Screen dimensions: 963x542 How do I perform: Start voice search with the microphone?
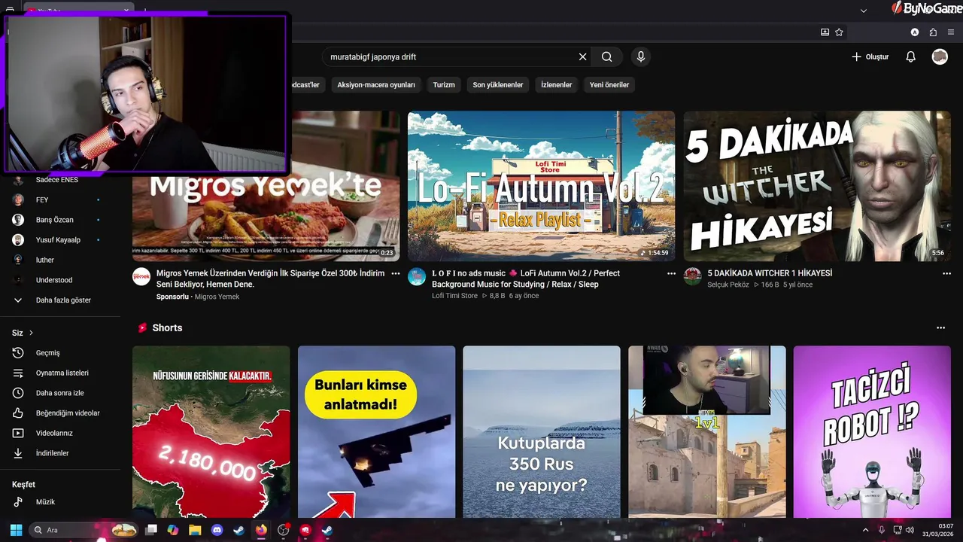(x=640, y=56)
